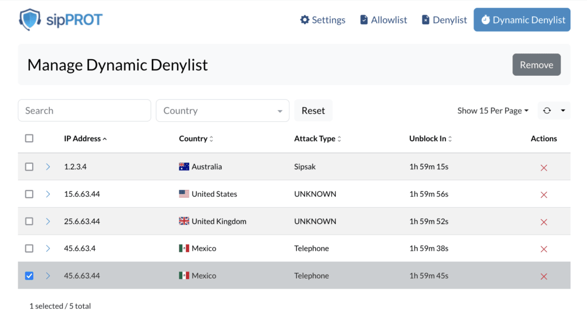Switch to the Denylist page
The width and height of the screenshot is (587, 314).
444,20
